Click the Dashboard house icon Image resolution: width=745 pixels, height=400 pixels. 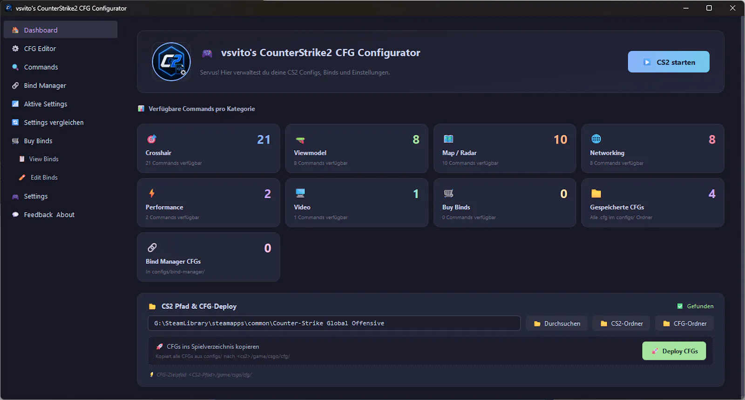pos(15,30)
